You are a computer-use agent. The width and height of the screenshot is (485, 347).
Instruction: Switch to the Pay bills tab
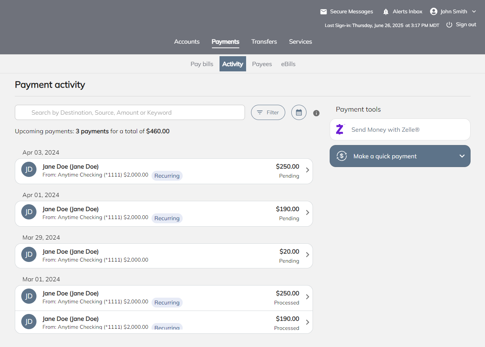(202, 64)
